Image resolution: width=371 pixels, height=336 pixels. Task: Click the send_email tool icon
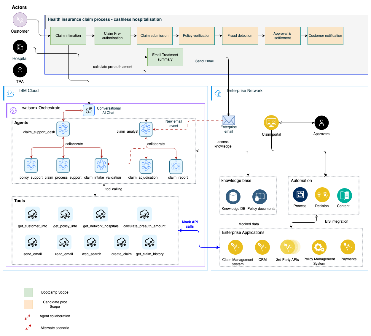33,242
